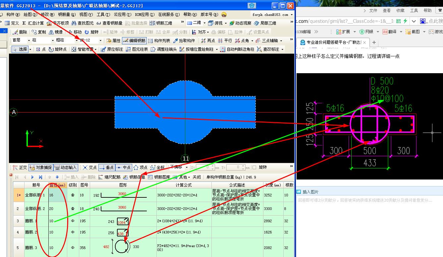Viewport: 443px width, 257px height.
Task: Open 图元柱表 column table
Action: pyautogui.click(x=137, y=49)
